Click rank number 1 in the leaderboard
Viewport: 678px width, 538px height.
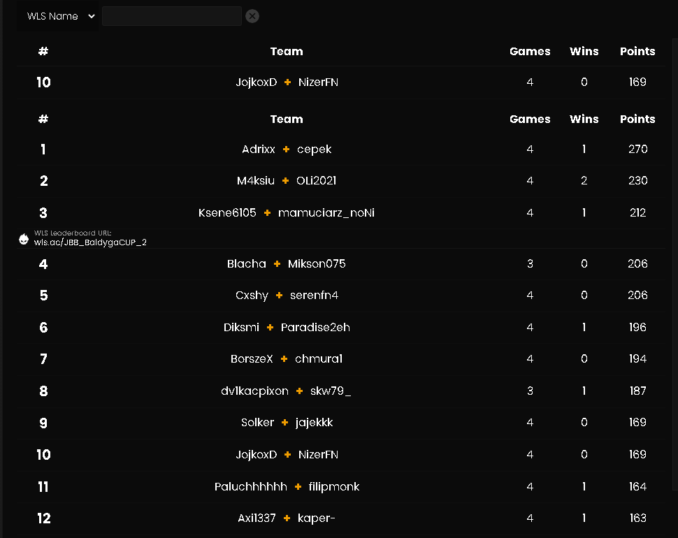pos(43,150)
